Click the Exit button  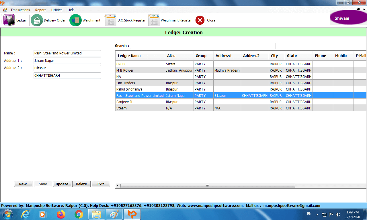[101, 184]
